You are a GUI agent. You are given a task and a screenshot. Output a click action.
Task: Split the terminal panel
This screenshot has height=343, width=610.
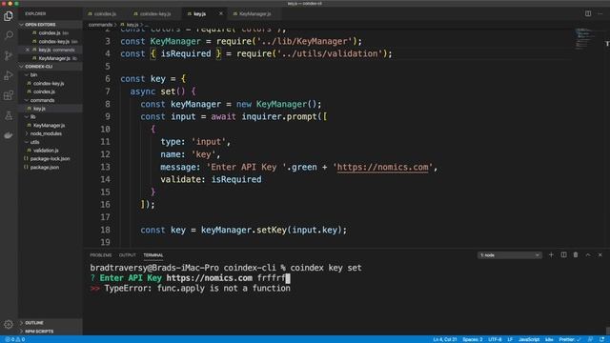pyautogui.click(x=563, y=254)
